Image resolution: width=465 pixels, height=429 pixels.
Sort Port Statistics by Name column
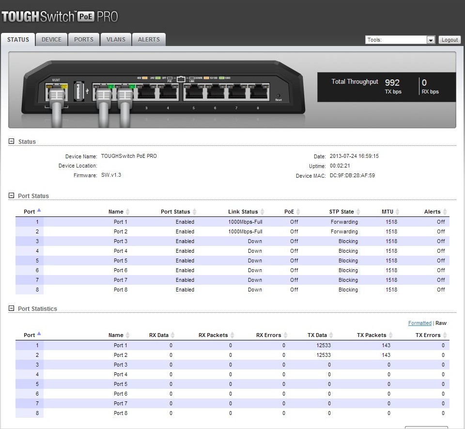pyautogui.click(x=119, y=335)
